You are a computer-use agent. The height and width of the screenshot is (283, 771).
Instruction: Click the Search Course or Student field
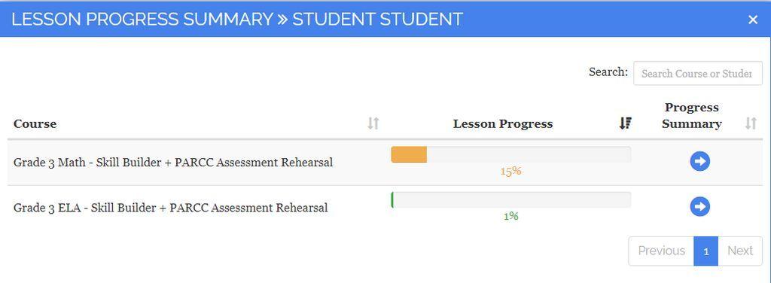point(698,73)
